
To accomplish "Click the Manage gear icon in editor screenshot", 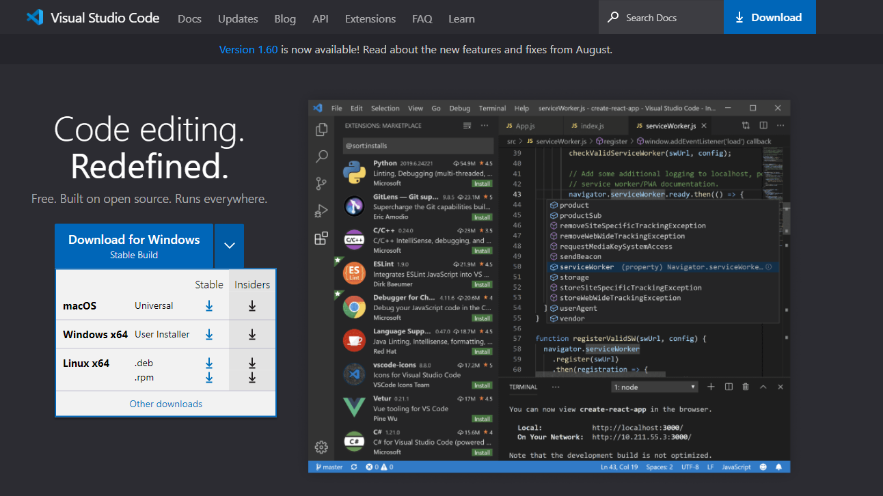I will point(321,447).
